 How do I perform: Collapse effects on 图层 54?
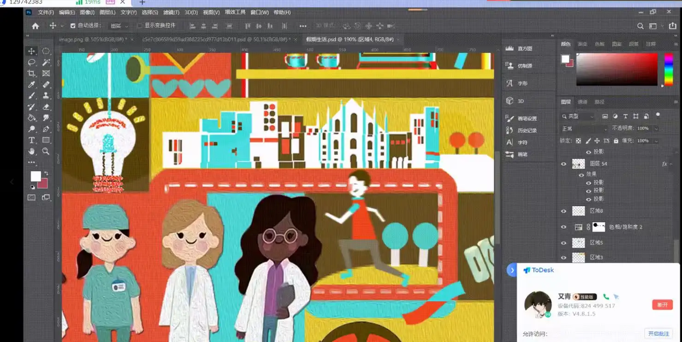pyautogui.click(x=672, y=164)
